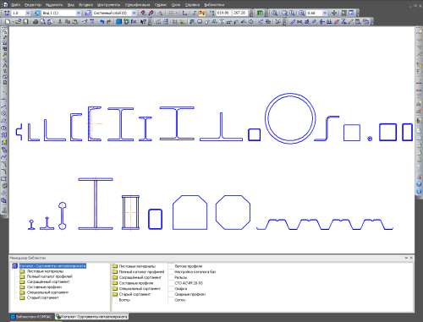
Task: Click the New document icon in toolbar
Action: point(8,22)
